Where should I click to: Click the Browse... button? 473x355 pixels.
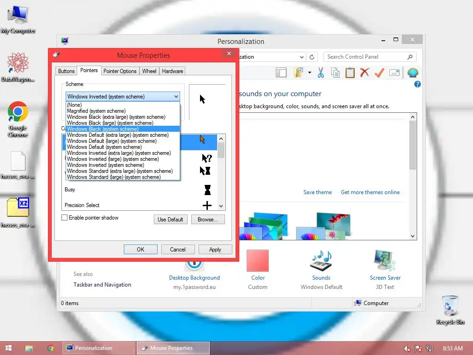[x=208, y=220]
